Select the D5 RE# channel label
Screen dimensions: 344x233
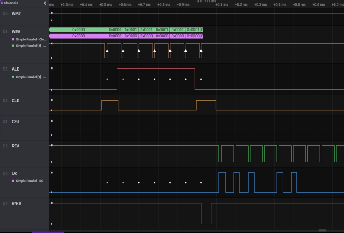[16, 146]
